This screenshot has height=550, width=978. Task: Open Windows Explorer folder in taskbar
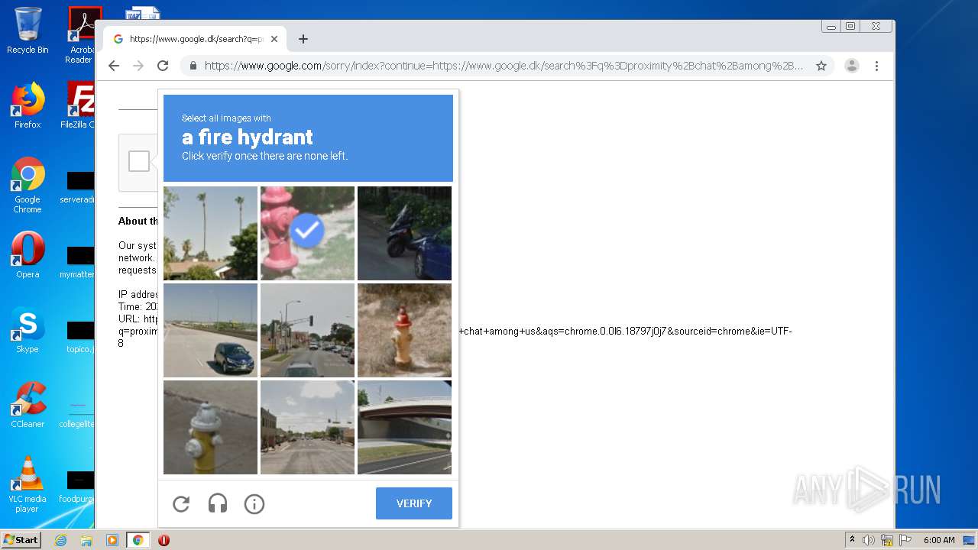pyautogui.click(x=86, y=540)
